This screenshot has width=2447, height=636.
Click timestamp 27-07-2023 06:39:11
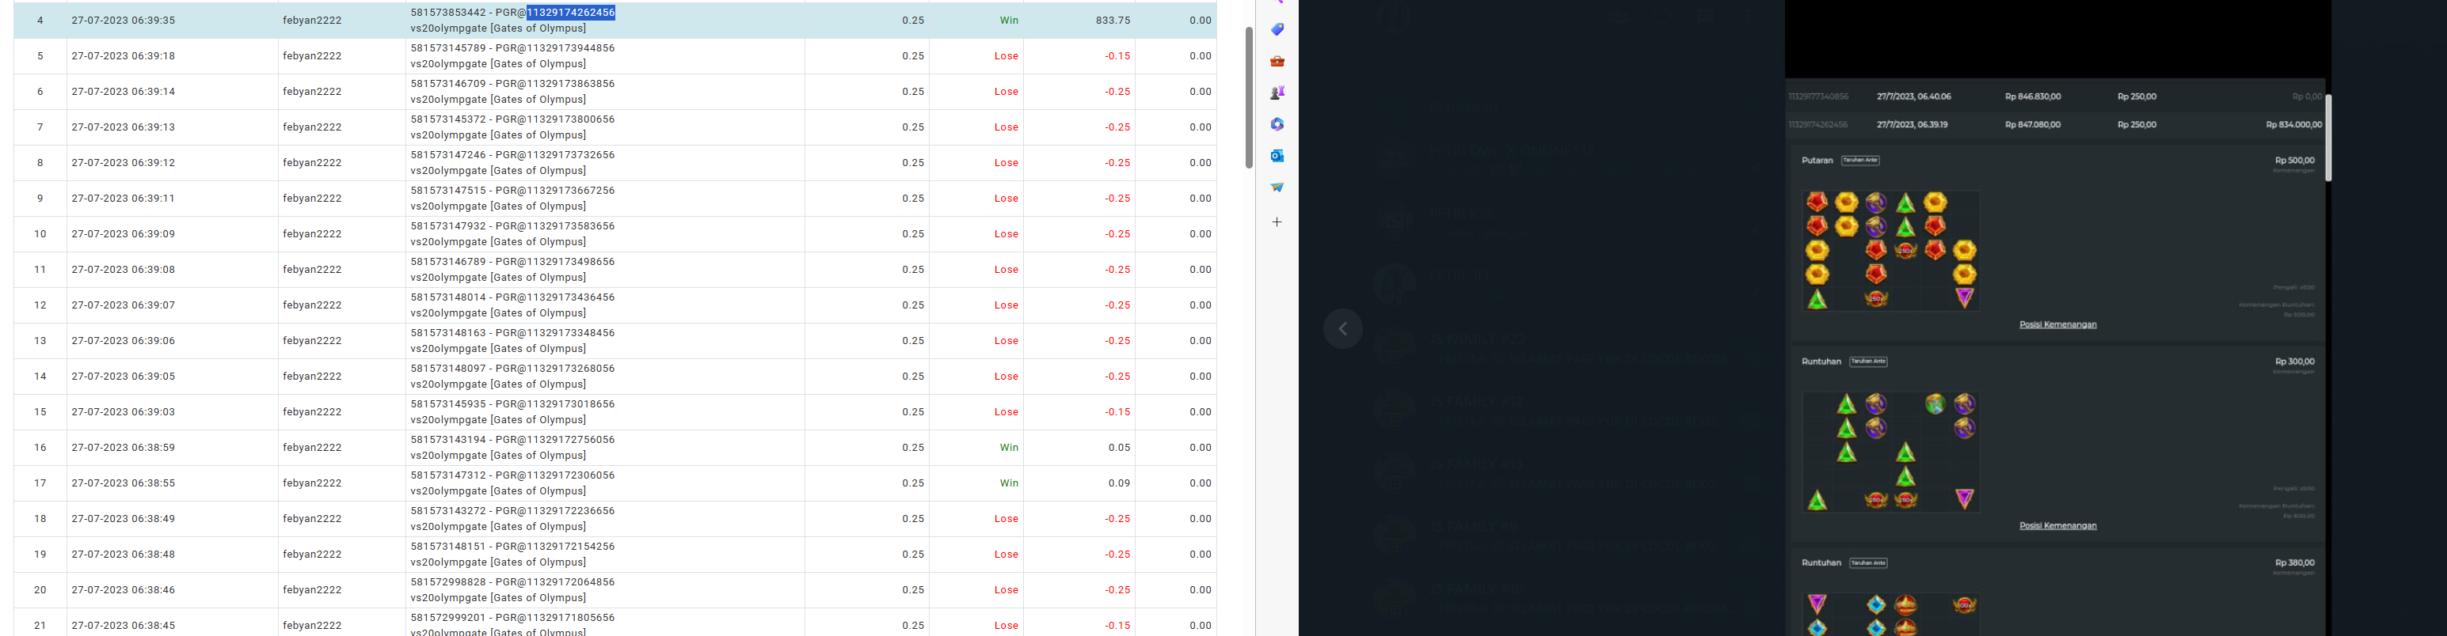coord(124,199)
